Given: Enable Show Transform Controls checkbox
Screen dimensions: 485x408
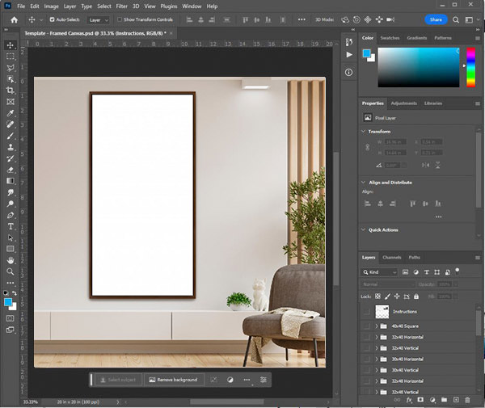Looking at the screenshot, I should (x=120, y=19).
